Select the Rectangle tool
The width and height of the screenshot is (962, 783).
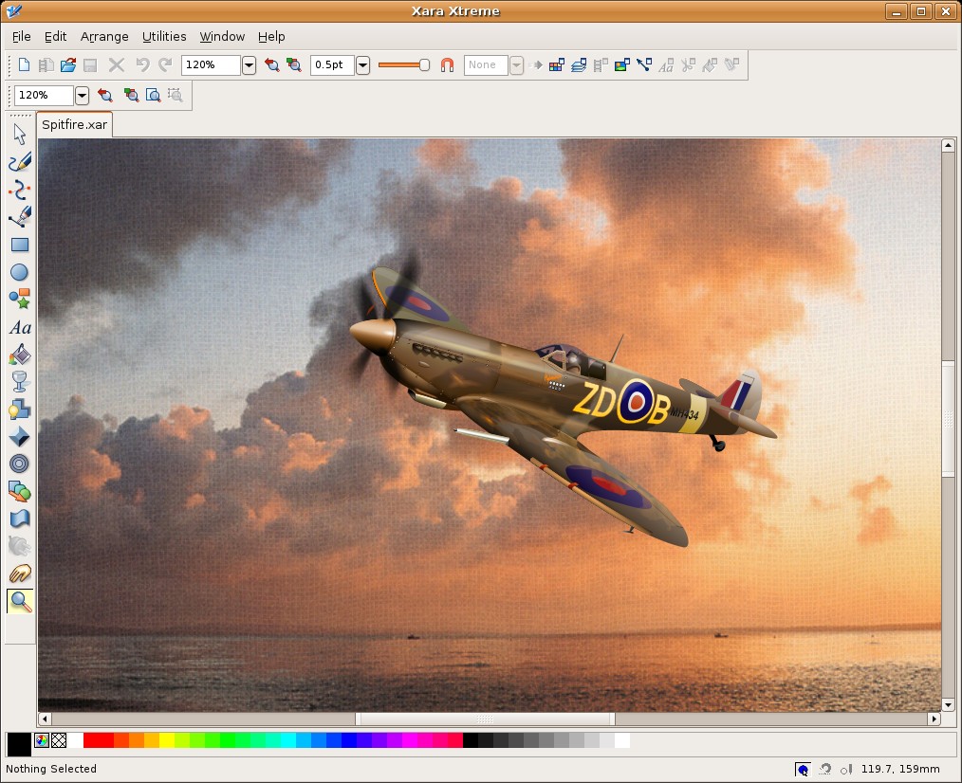click(20, 245)
